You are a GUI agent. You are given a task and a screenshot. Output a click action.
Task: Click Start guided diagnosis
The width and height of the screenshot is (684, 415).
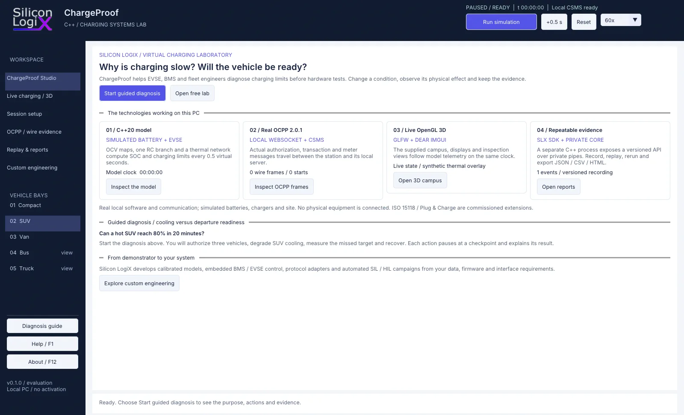click(x=132, y=93)
